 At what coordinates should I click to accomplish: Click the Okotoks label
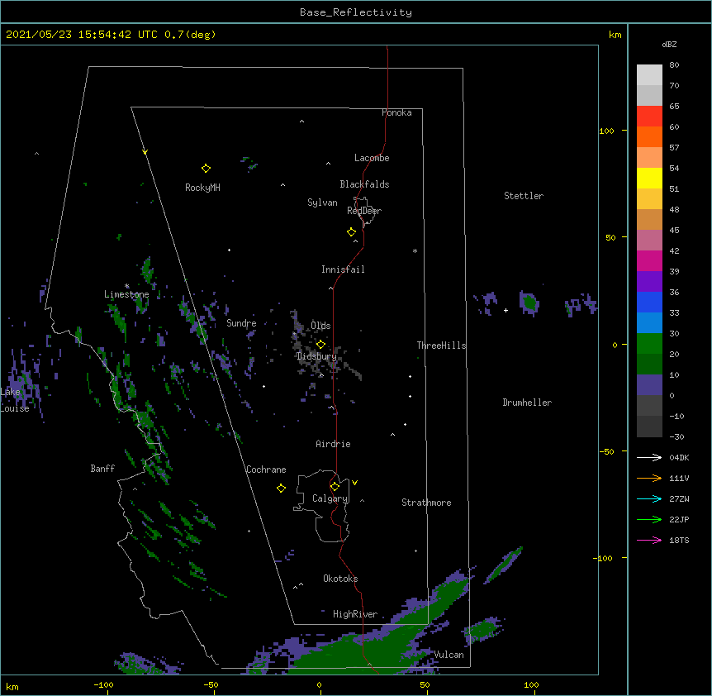point(340,579)
